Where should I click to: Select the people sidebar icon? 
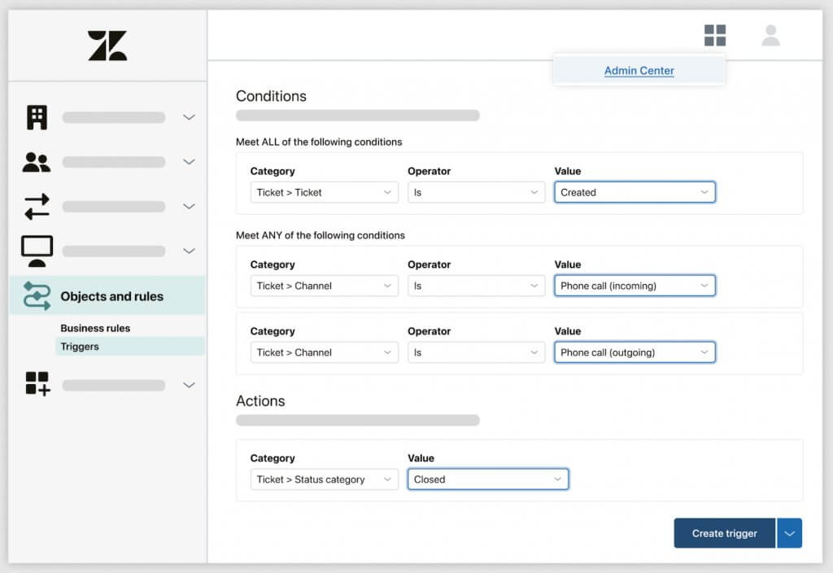[x=37, y=162]
